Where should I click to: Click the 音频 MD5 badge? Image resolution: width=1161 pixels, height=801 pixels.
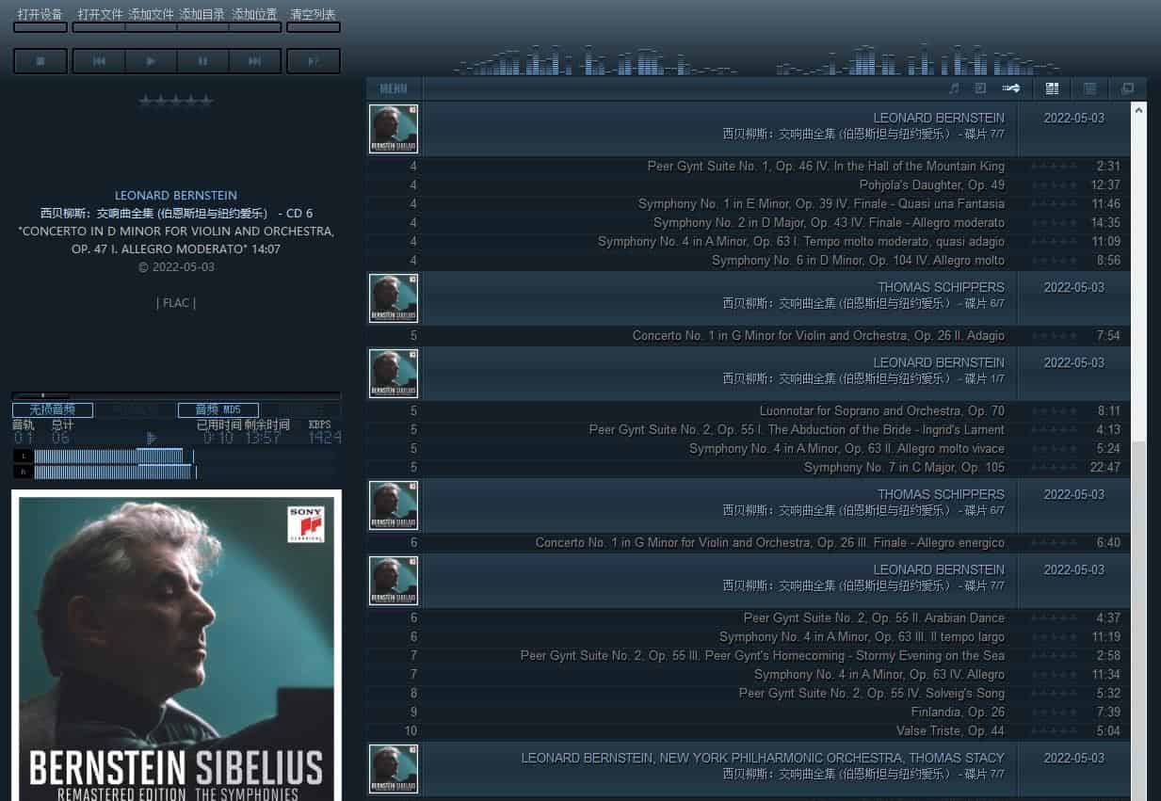218,410
